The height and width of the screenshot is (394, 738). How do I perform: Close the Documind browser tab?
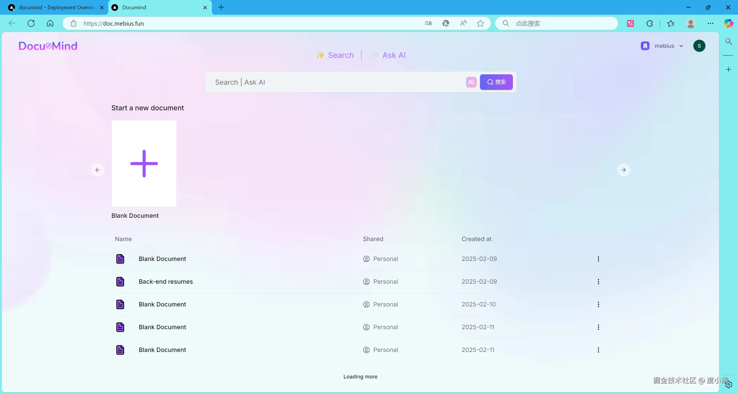pyautogui.click(x=205, y=7)
